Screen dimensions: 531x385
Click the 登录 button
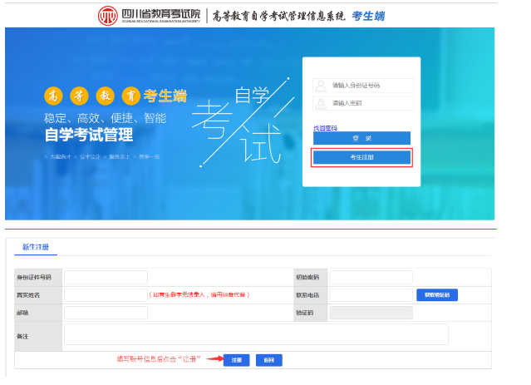tap(361, 138)
